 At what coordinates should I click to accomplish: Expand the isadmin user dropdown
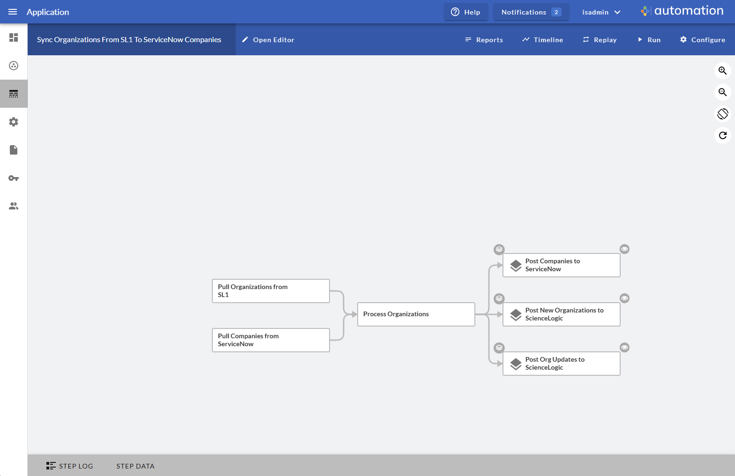coord(601,12)
